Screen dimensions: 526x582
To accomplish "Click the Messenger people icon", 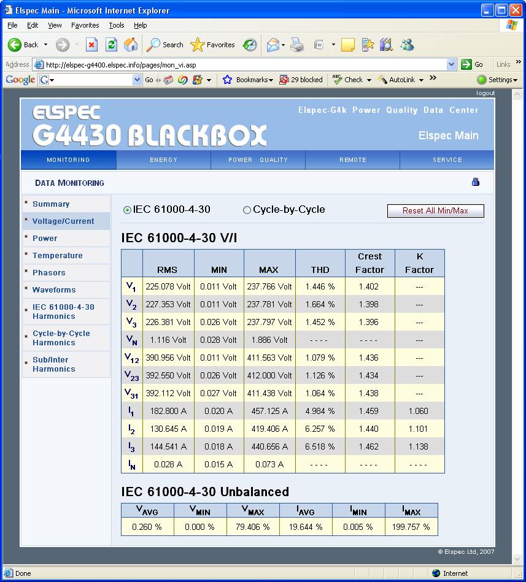I will click(407, 45).
